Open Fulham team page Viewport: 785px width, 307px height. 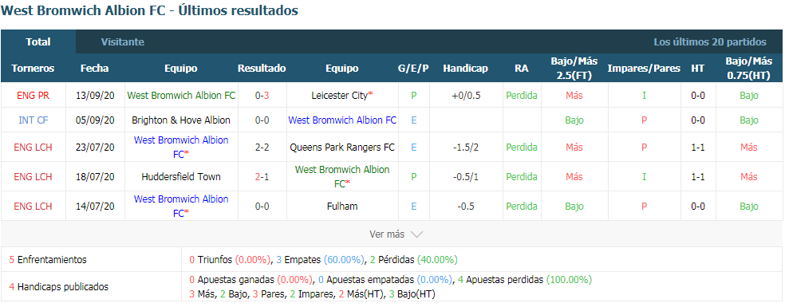tap(342, 207)
